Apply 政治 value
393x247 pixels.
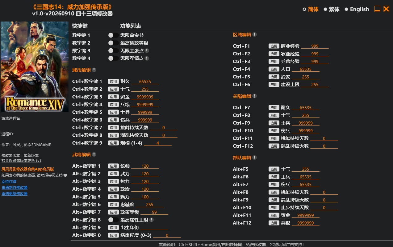tap(113, 189)
